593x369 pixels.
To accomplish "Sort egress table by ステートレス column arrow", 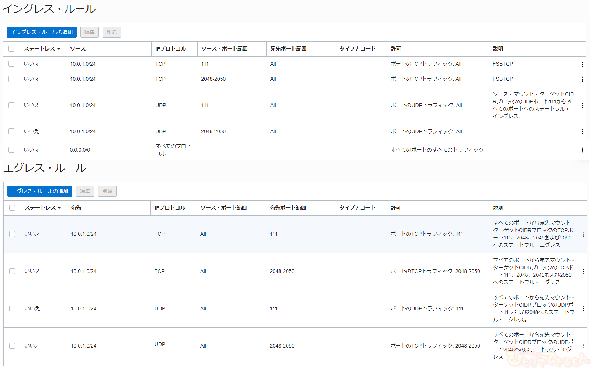I will click(x=59, y=208).
